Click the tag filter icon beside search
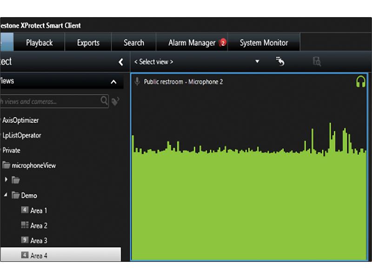 [x=115, y=101]
